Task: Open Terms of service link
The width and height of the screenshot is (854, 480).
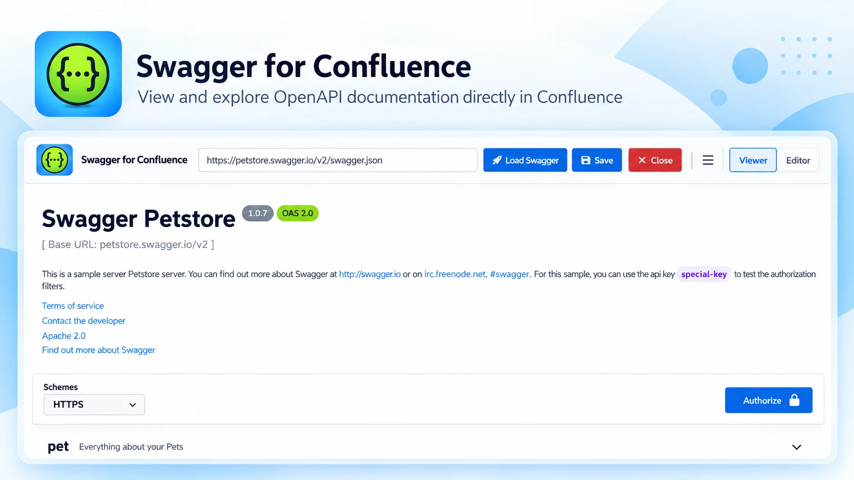Action: coord(73,306)
